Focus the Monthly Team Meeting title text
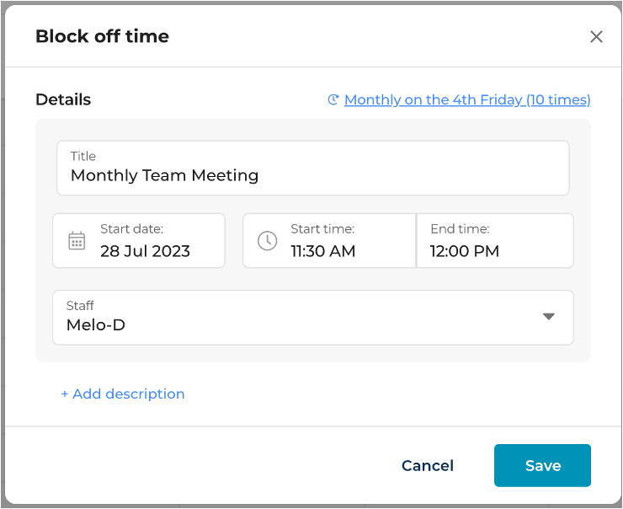 [164, 175]
